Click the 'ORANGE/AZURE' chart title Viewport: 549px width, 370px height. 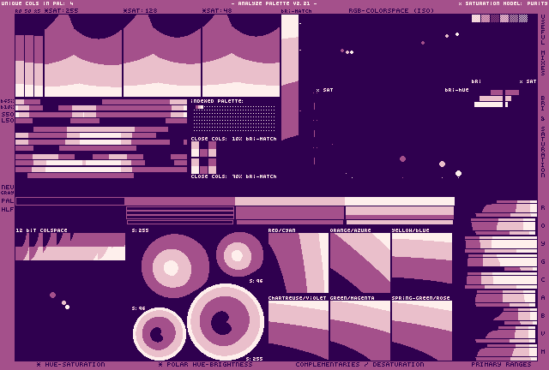click(351, 230)
